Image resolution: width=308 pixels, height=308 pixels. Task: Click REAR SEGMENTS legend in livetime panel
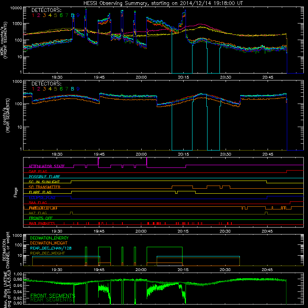[x=51, y=300]
